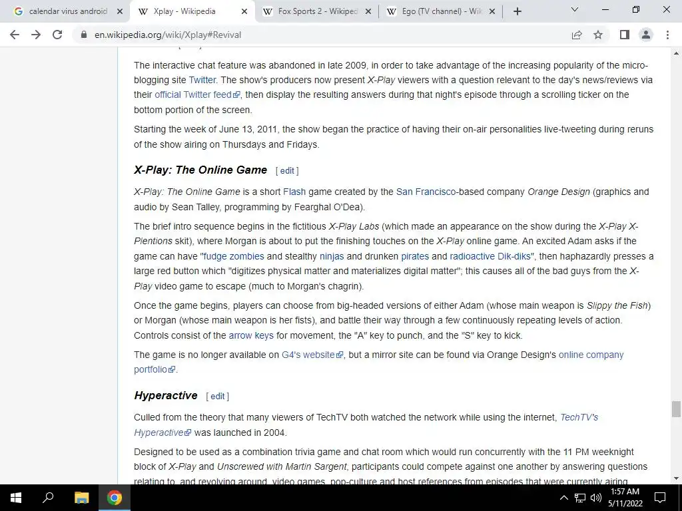Image resolution: width=682 pixels, height=511 pixels.
Task: Open network status tray icon
Action: click(580, 498)
